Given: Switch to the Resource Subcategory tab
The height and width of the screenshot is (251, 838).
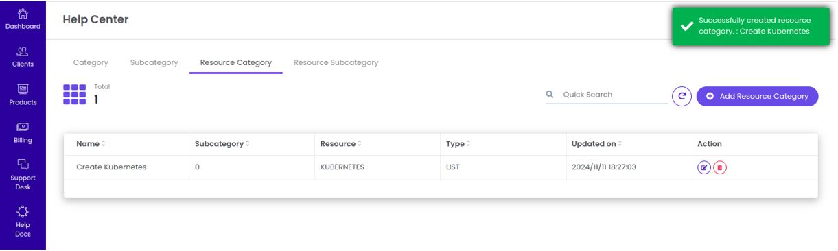Looking at the screenshot, I should 336,62.
